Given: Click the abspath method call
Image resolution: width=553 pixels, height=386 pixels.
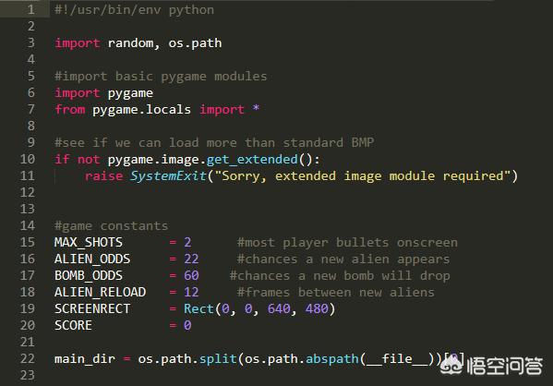Looking at the screenshot, I should point(331,359).
